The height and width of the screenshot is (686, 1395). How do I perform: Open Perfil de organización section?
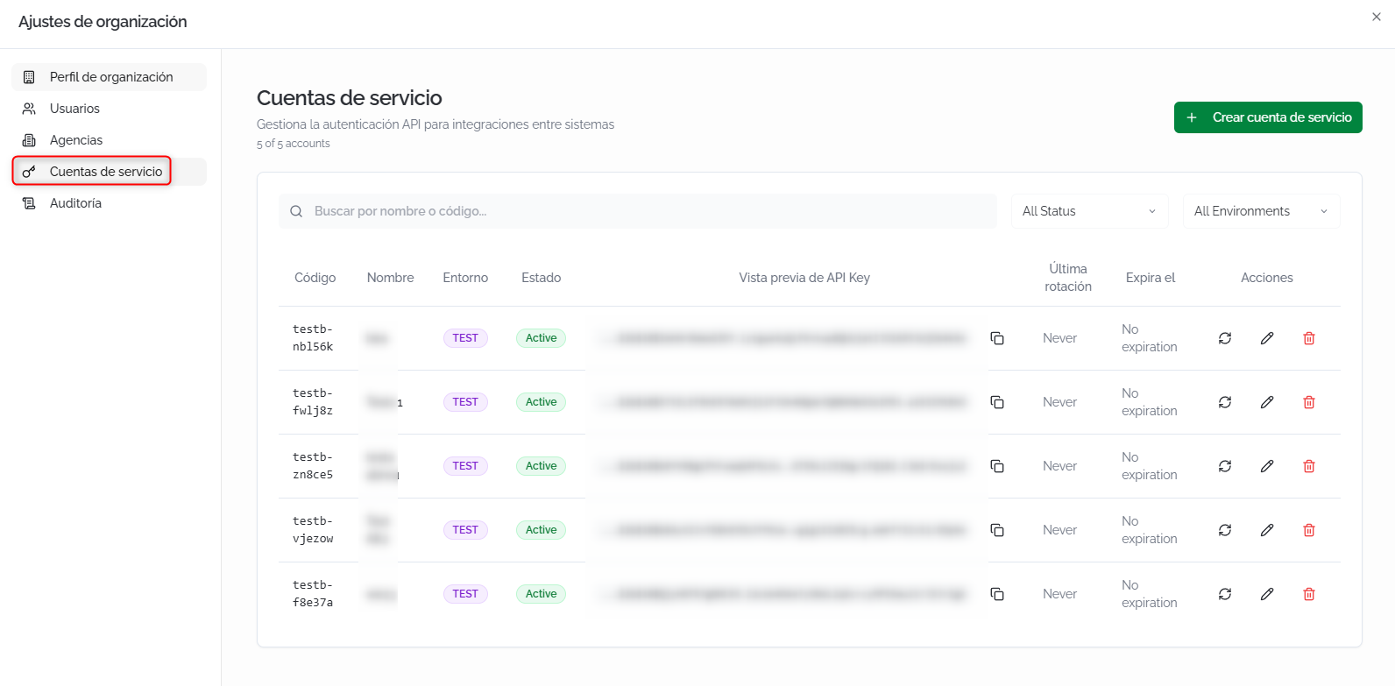(x=110, y=77)
